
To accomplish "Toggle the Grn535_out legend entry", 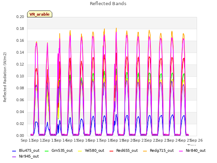I will (x=59, y=150).
